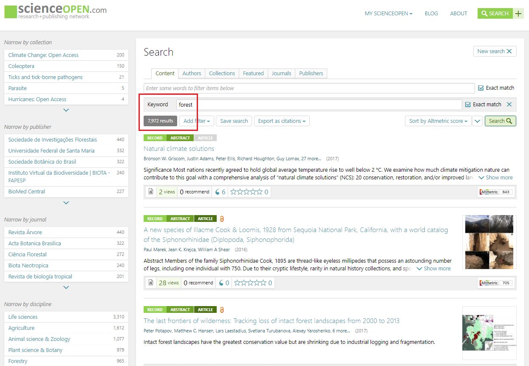Viewport: 529px width, 366px height.
Task: Open the ABOUT page
Action: [458, 14]
